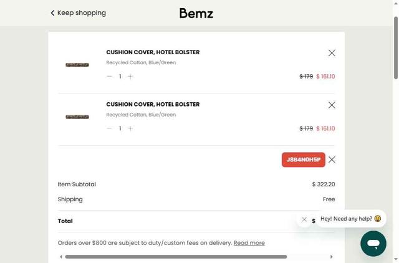Increase quantity of first cushion cover

130,77
